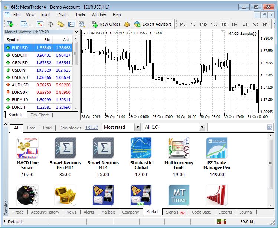Close the Terminal panel
Screen dimensions: 278x228
[6, 124]
